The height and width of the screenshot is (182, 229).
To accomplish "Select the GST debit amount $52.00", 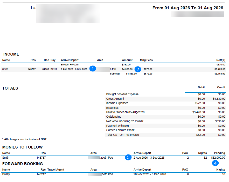I will [x=200, y=135].
